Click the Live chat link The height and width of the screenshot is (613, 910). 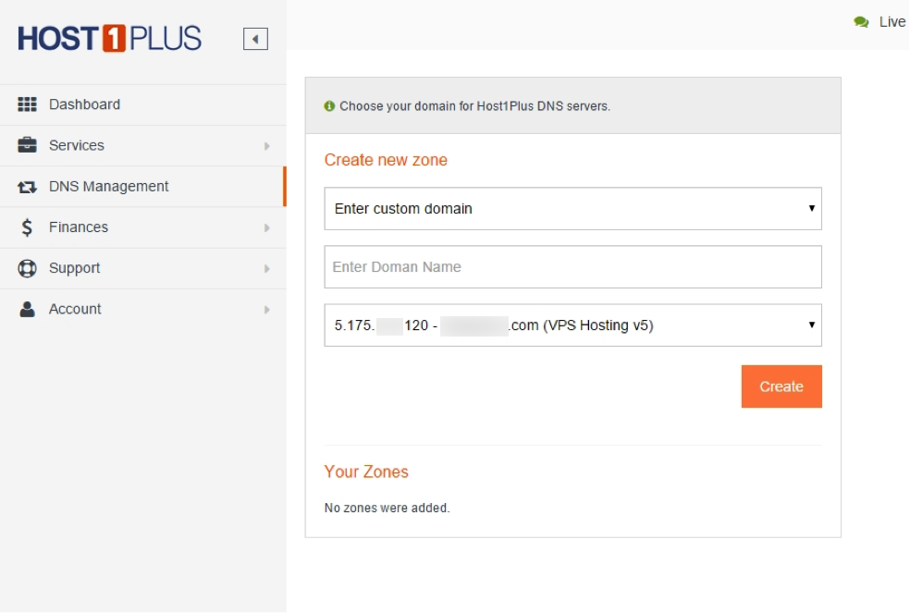tap(892, 22)
